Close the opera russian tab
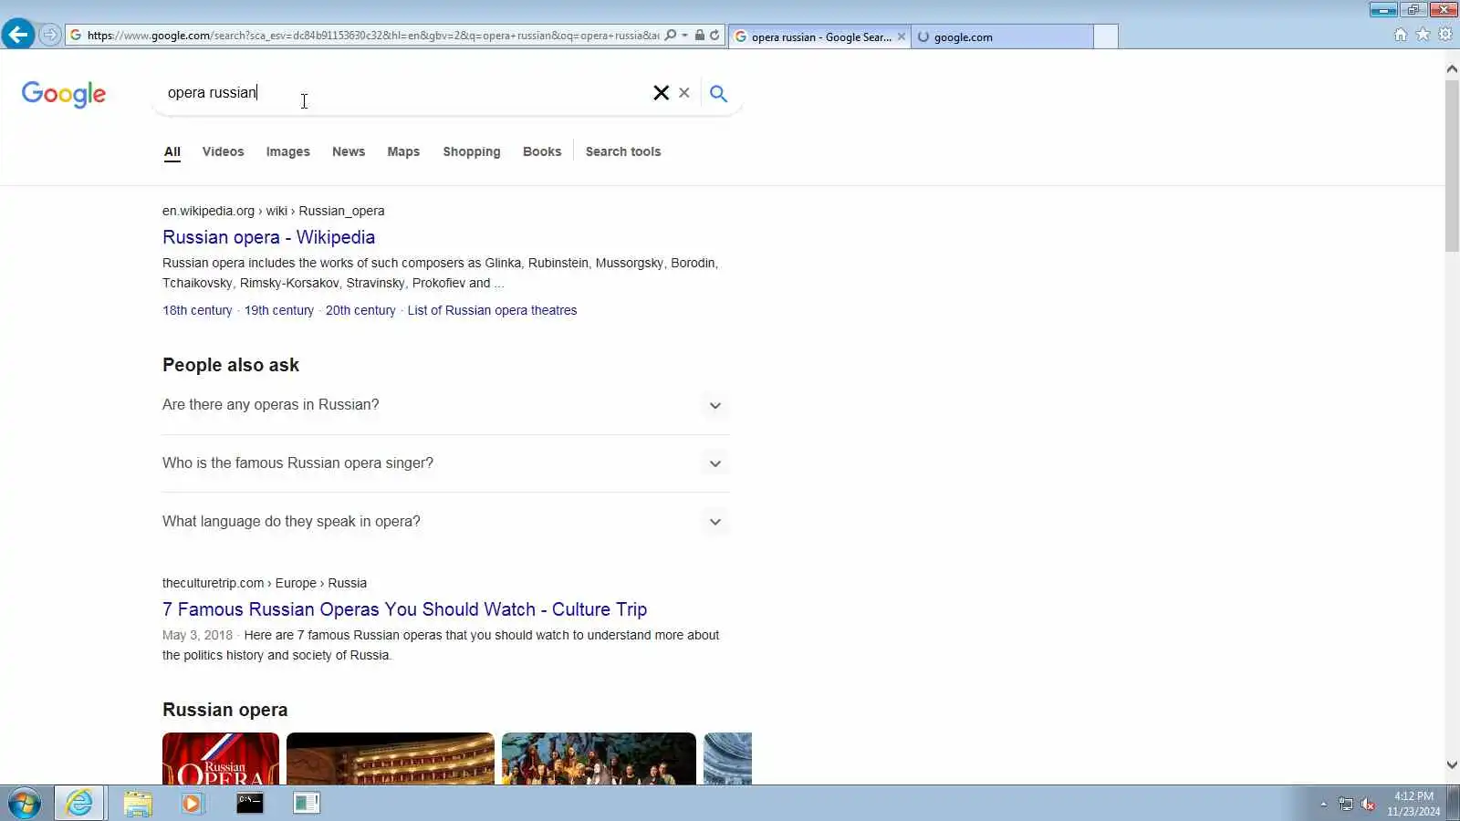This screenshot has height=821, width=1460. click(x=902, y=36)
